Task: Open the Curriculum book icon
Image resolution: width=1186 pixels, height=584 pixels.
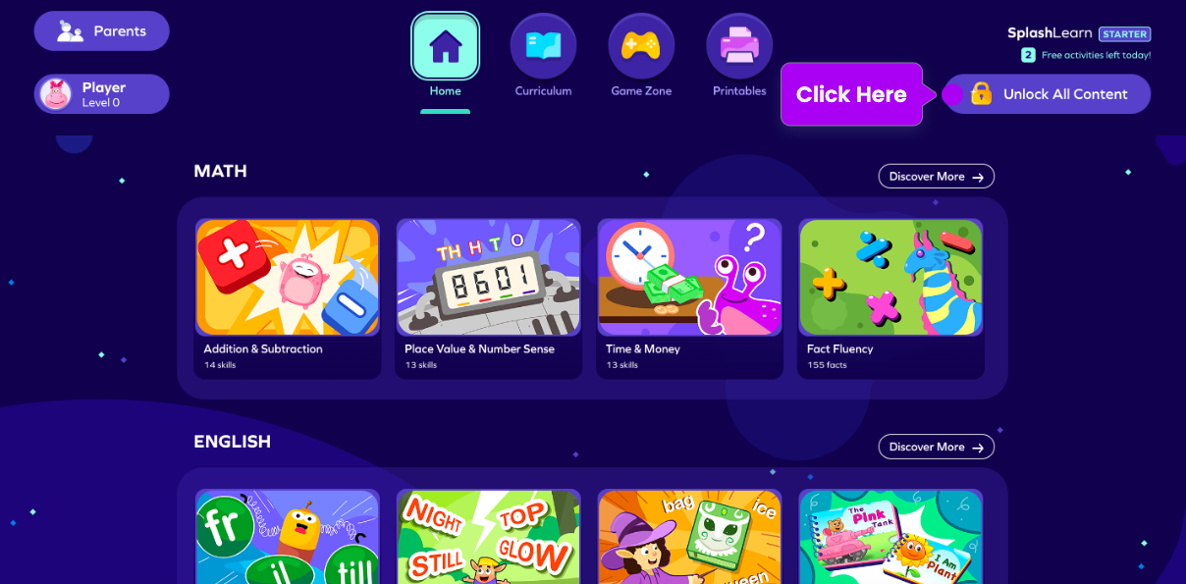Action: [543, 47]
